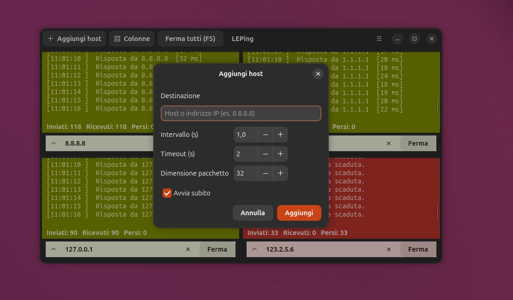Cancel with the Annulla button
The height and width of the screenshot is (300, 513).
(x=253, y=213)
